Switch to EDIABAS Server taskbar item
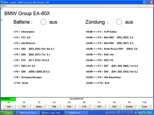Viewport: 154px width, 115px height. [x=76, y=113]
